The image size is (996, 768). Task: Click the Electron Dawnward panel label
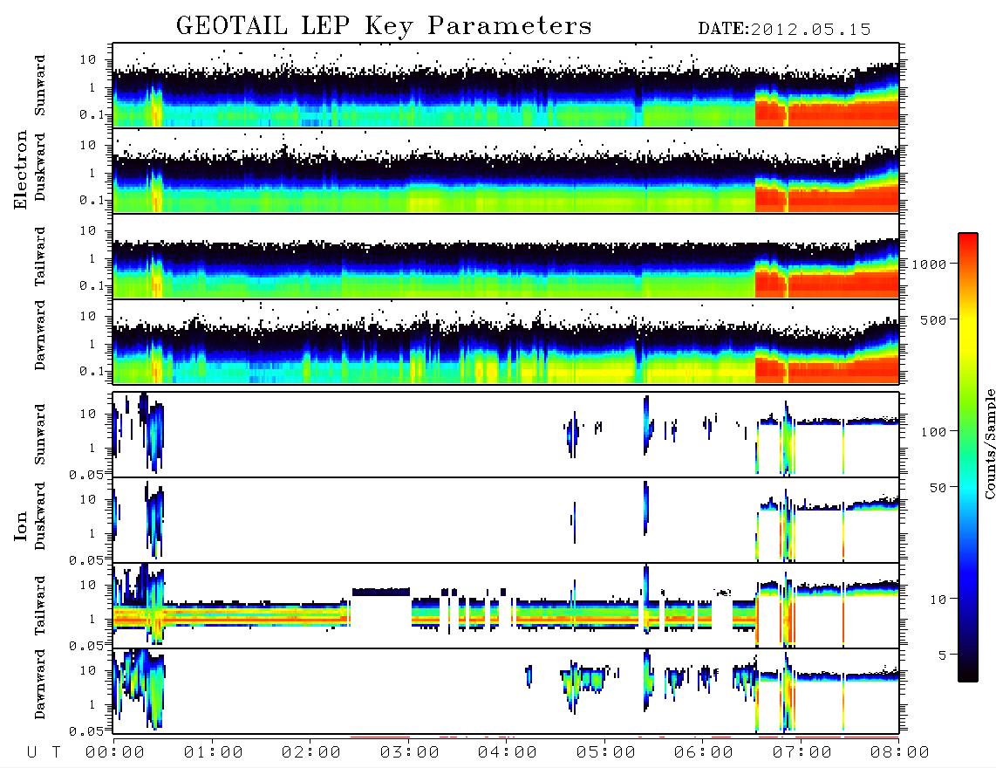pos(40,335)
